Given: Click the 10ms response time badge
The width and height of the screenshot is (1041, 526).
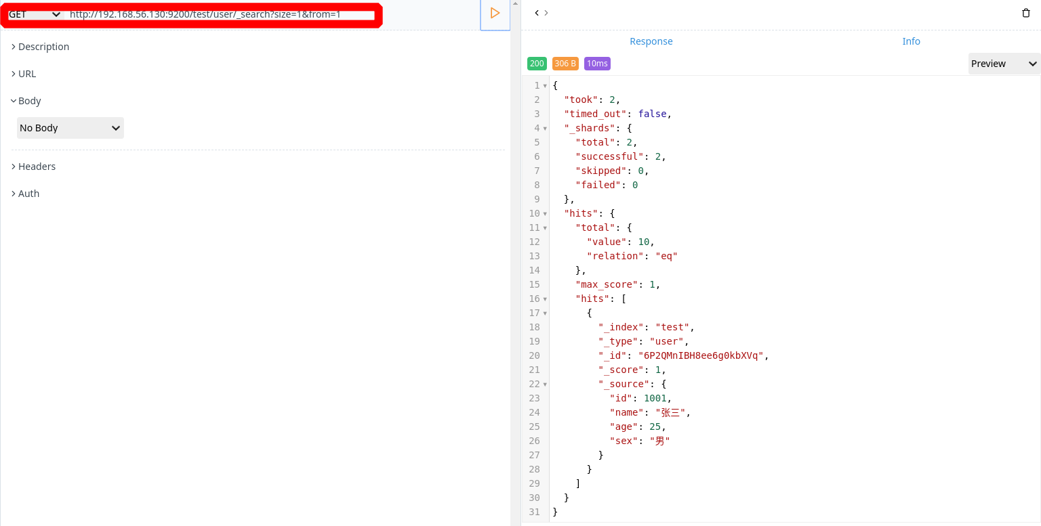Looking at the screenshot, I should point(597,63).
